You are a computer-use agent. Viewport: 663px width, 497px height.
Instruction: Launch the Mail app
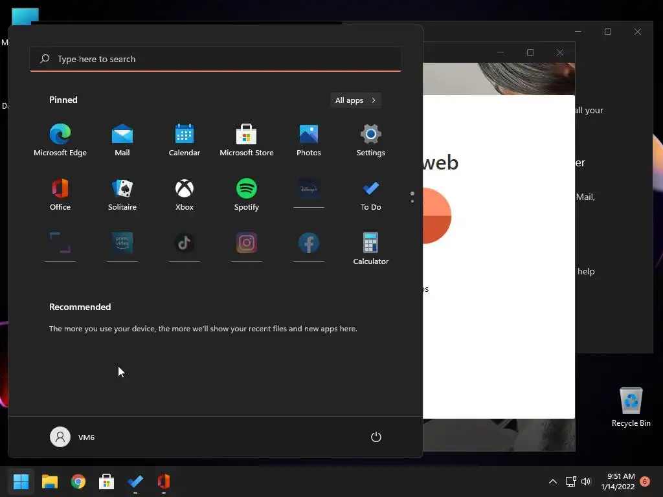(x=122, y=140)
